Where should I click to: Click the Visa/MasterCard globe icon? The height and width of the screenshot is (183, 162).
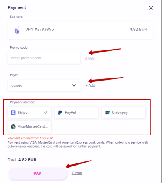pos(13,127)
